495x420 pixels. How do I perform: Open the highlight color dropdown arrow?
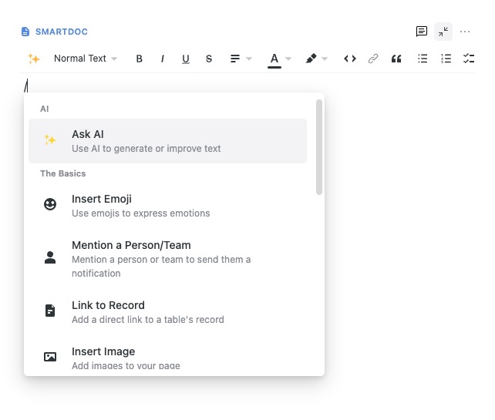tap(325, 59)
